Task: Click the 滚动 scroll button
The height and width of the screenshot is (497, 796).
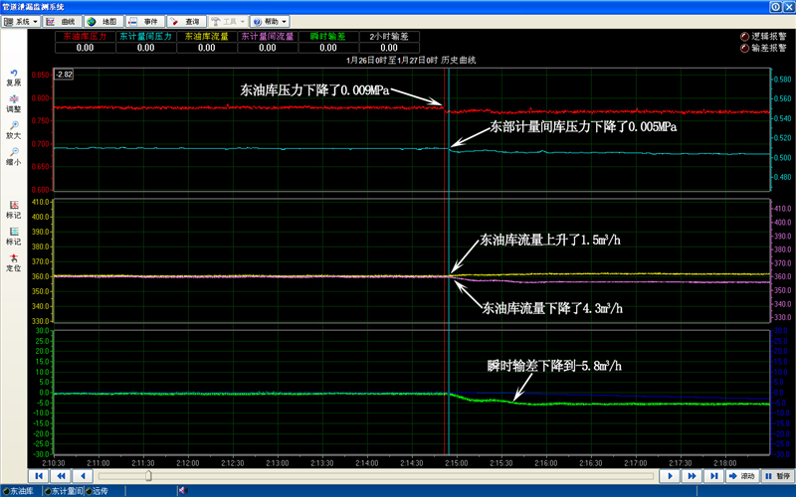Action: [740, 476]
